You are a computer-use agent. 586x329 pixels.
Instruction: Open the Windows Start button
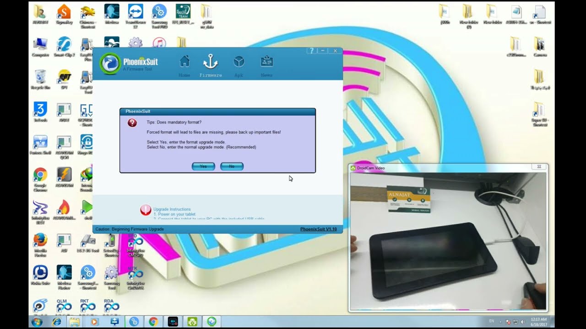(37, 322)
